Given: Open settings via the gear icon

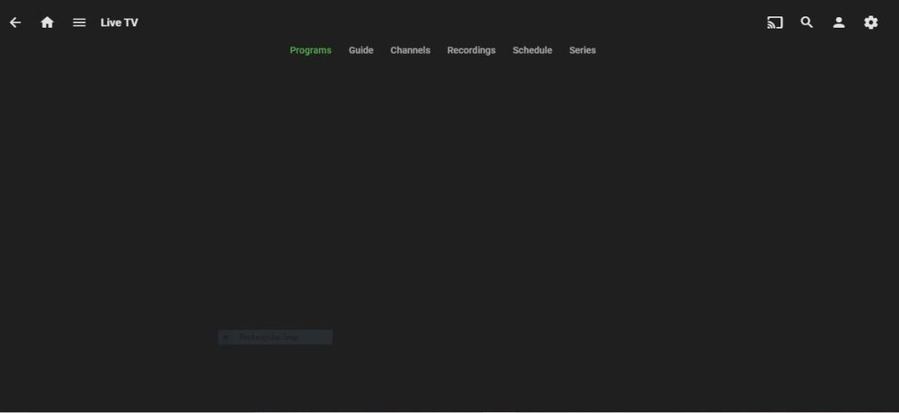Looking at the screenshot, I should click(871, 22).
